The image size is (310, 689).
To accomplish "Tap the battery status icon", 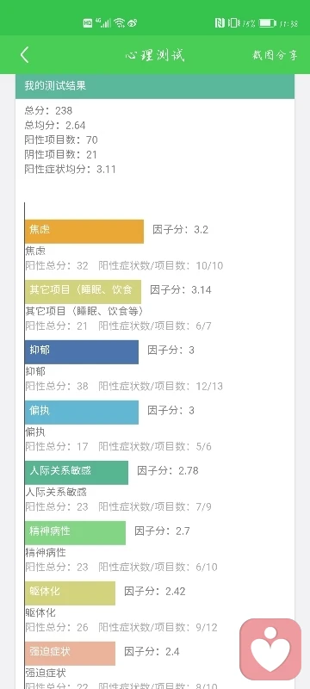I will [x=268, y=23].
